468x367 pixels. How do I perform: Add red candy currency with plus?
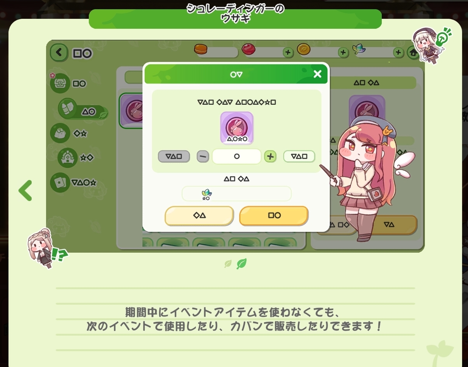coord(288,53)
